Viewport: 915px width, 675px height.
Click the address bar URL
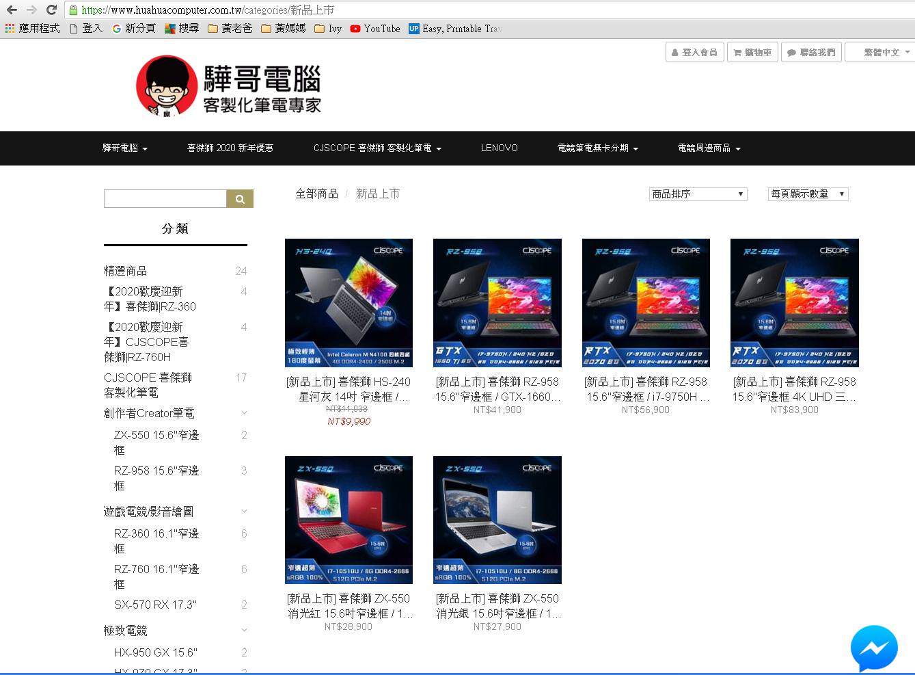[x=208, y=10]
